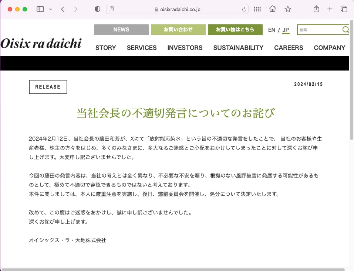Open bookmarks star icon
This screenshot has width=354, height=271.
[x=288, y=9]
